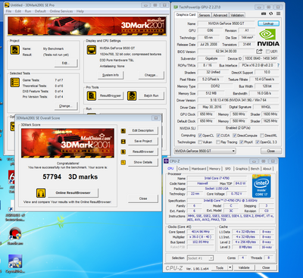Screen dimensions: 303x278
Task: Click Change... under Selected Tests
Action: click(66, 106)
